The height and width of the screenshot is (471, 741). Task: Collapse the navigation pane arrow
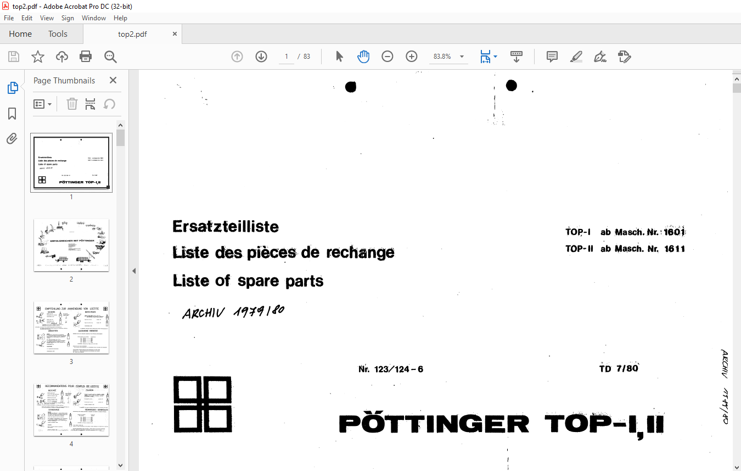(133, 271)
